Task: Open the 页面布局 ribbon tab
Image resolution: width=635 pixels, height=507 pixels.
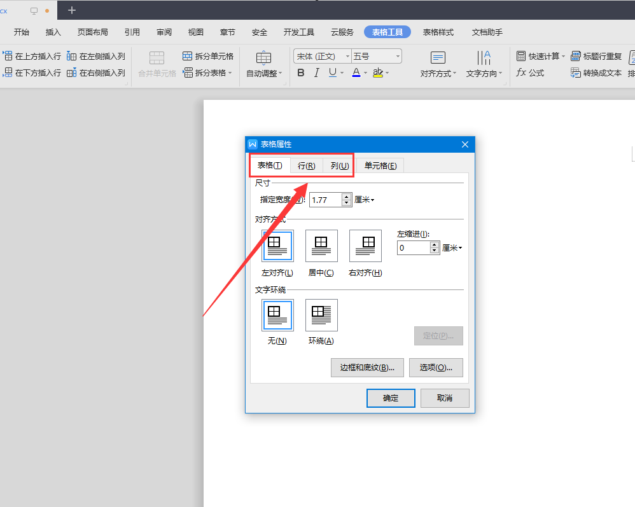Action: click(93, 32)
